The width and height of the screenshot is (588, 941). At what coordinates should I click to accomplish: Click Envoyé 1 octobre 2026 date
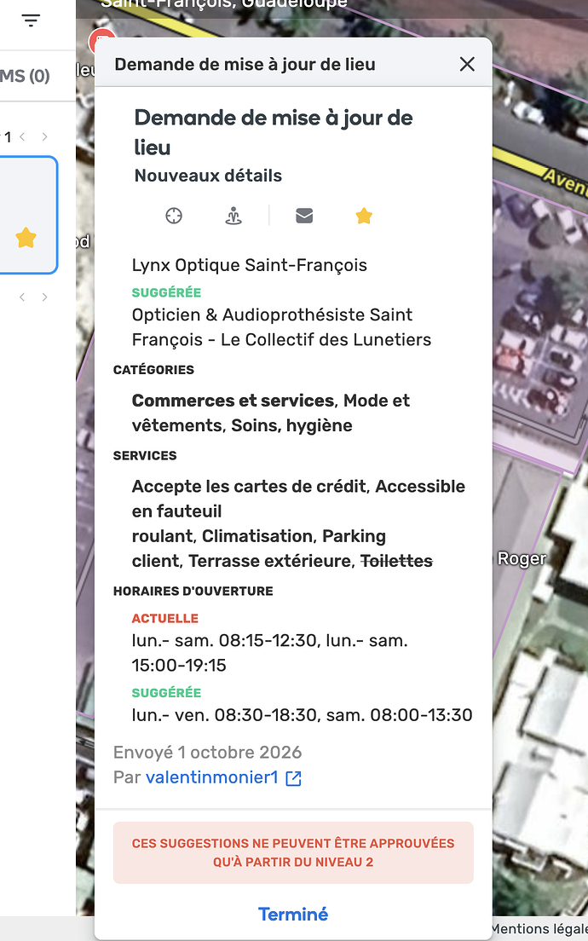point(208,753)
